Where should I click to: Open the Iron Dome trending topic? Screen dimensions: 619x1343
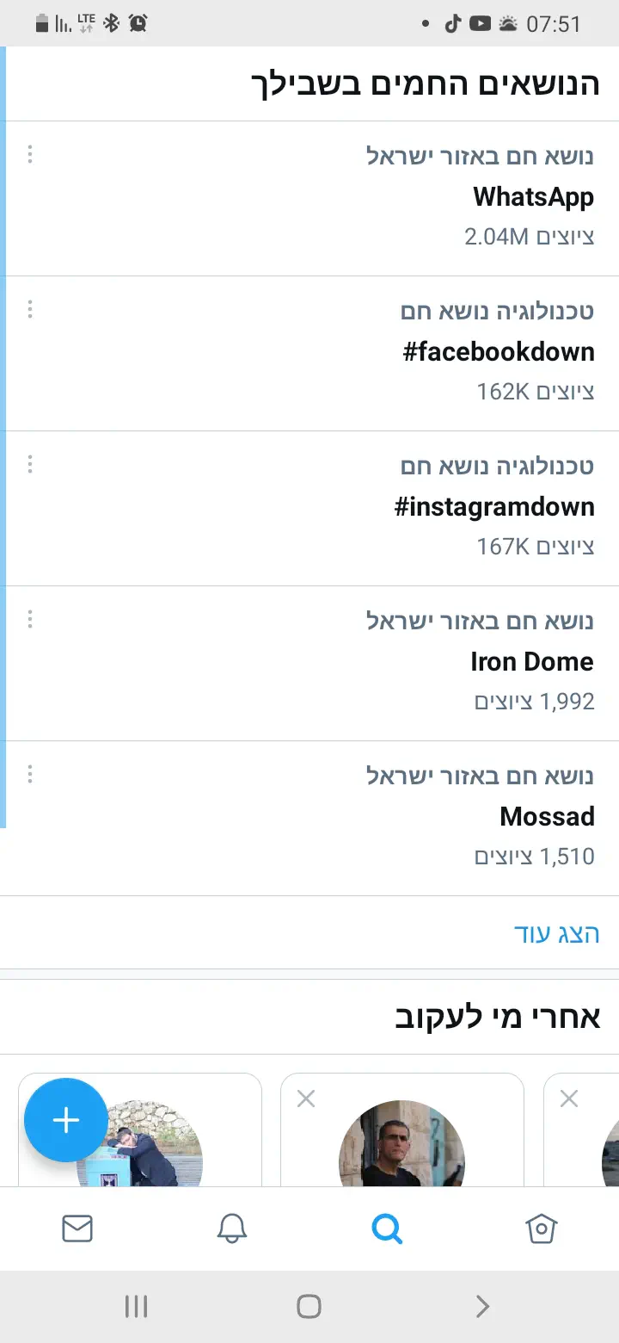tap(531, 662)
